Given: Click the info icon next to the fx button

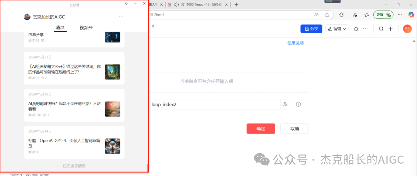Looking at the screenshot, I should (298, 104).
